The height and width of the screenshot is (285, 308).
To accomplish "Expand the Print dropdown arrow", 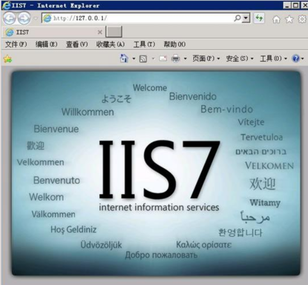I will [x=185, y=59].
